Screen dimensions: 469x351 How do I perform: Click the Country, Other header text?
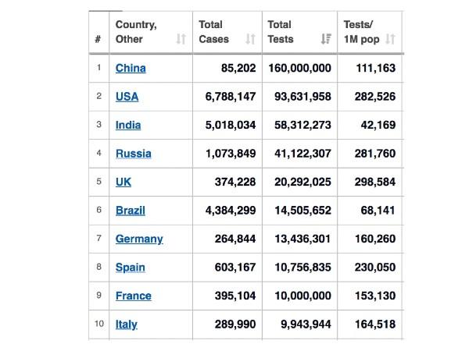(x=136, y=32)
